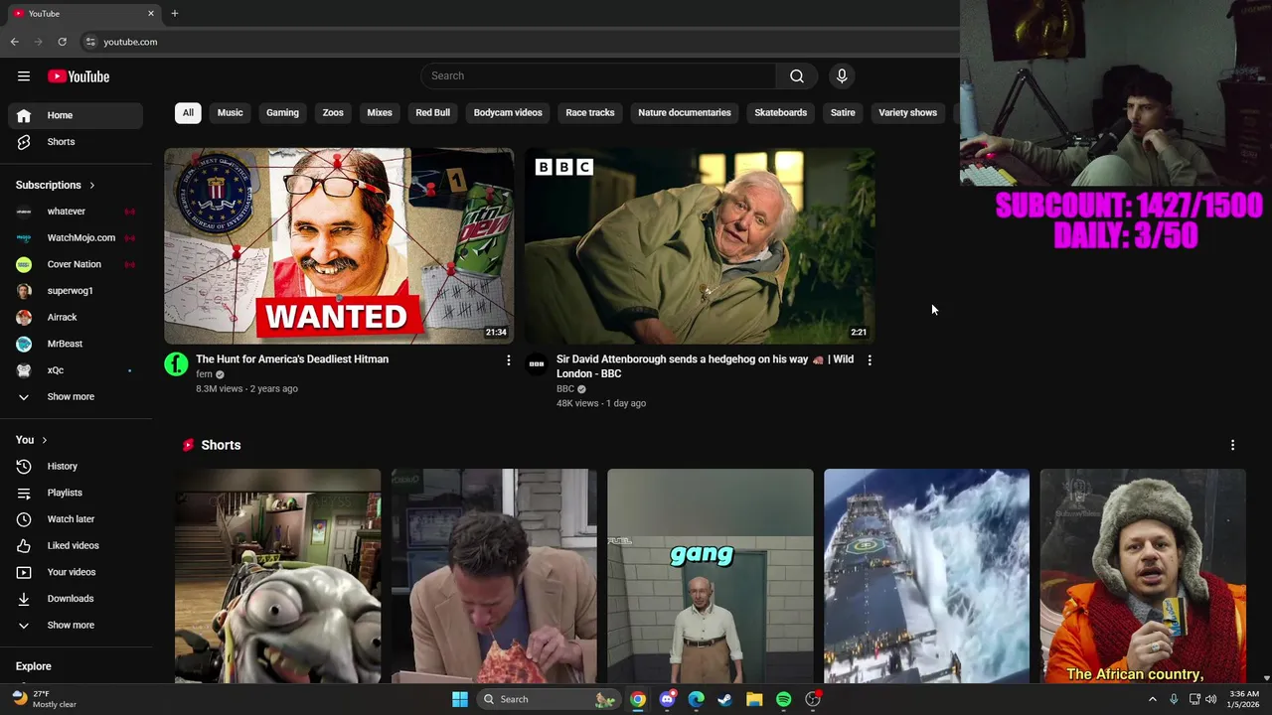Play the BBC Attenborough thumbnail
The height and width of the screenshot is (715, 1272).
[700, 245]
